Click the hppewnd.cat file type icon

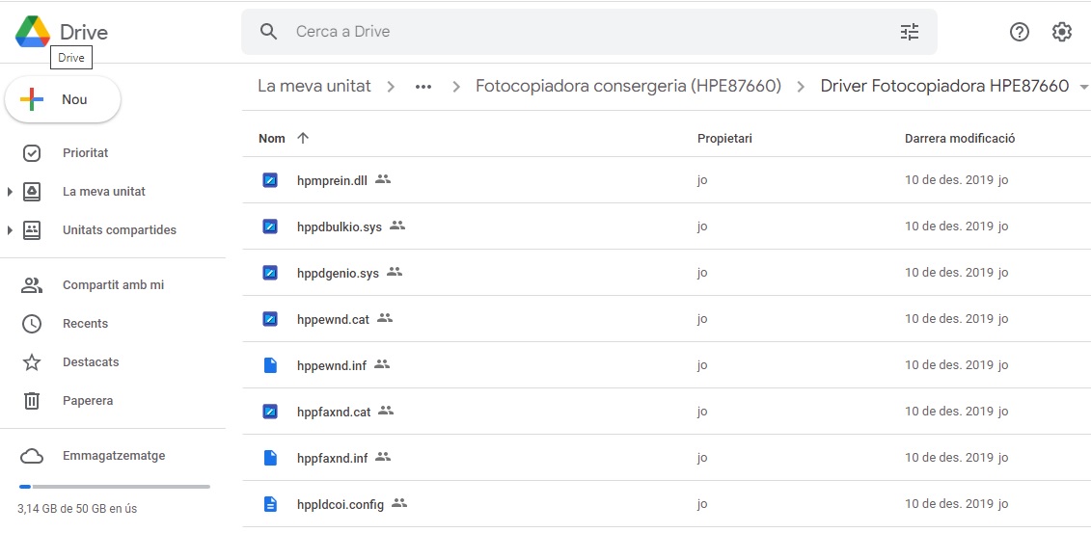271,319
